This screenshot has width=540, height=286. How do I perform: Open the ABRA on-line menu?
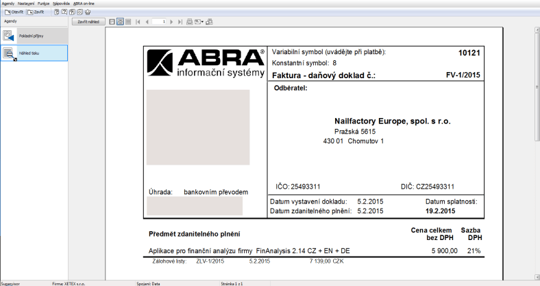84,3
